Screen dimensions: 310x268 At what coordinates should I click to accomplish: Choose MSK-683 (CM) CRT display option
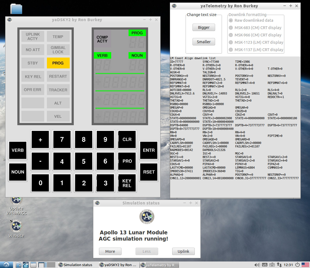pyautogui.click(x=231, y=28)
